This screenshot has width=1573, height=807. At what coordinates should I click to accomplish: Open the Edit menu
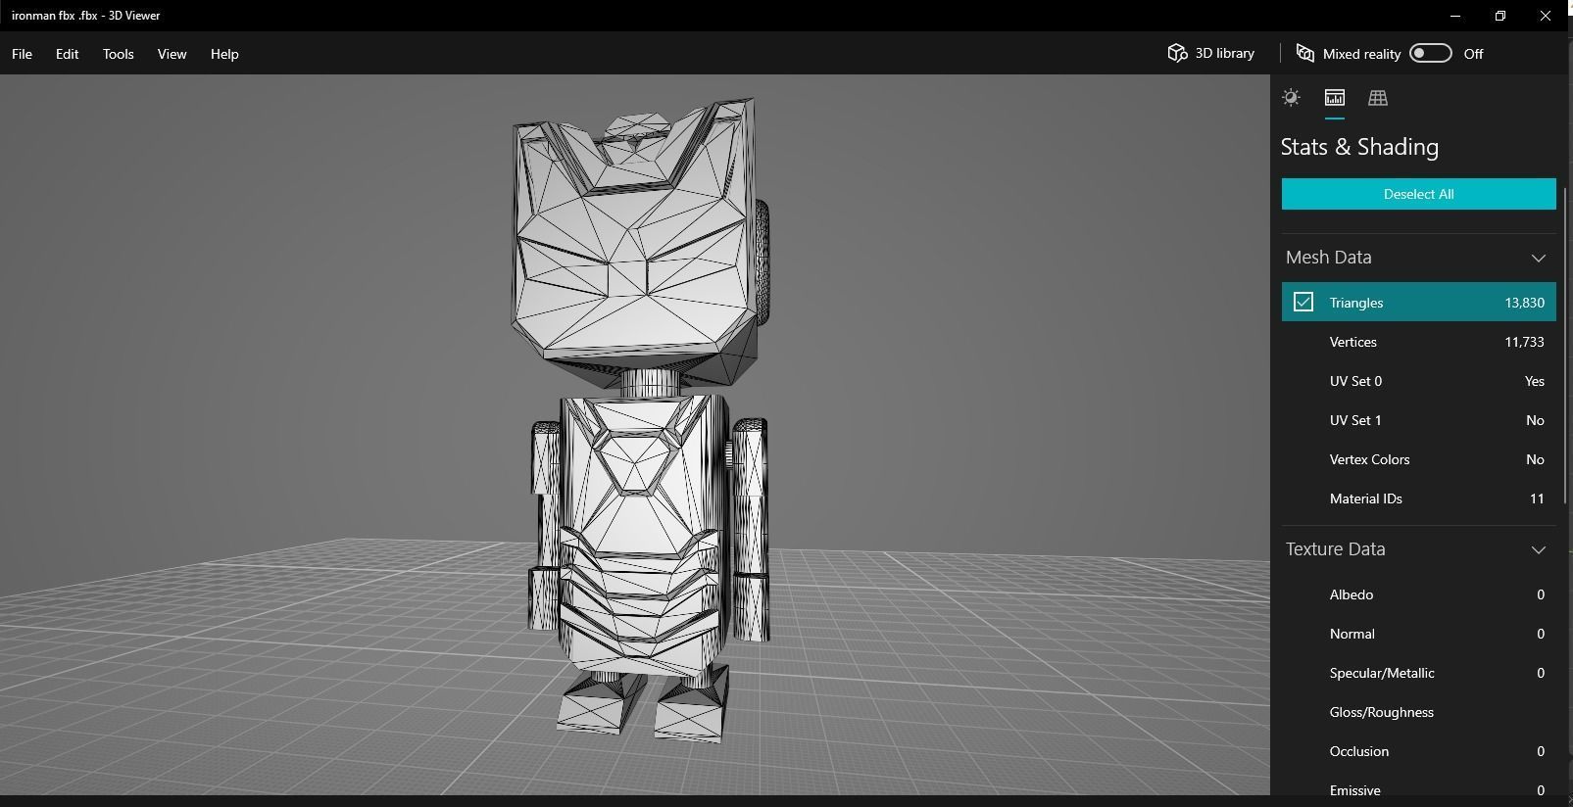(x=67, y=54)
